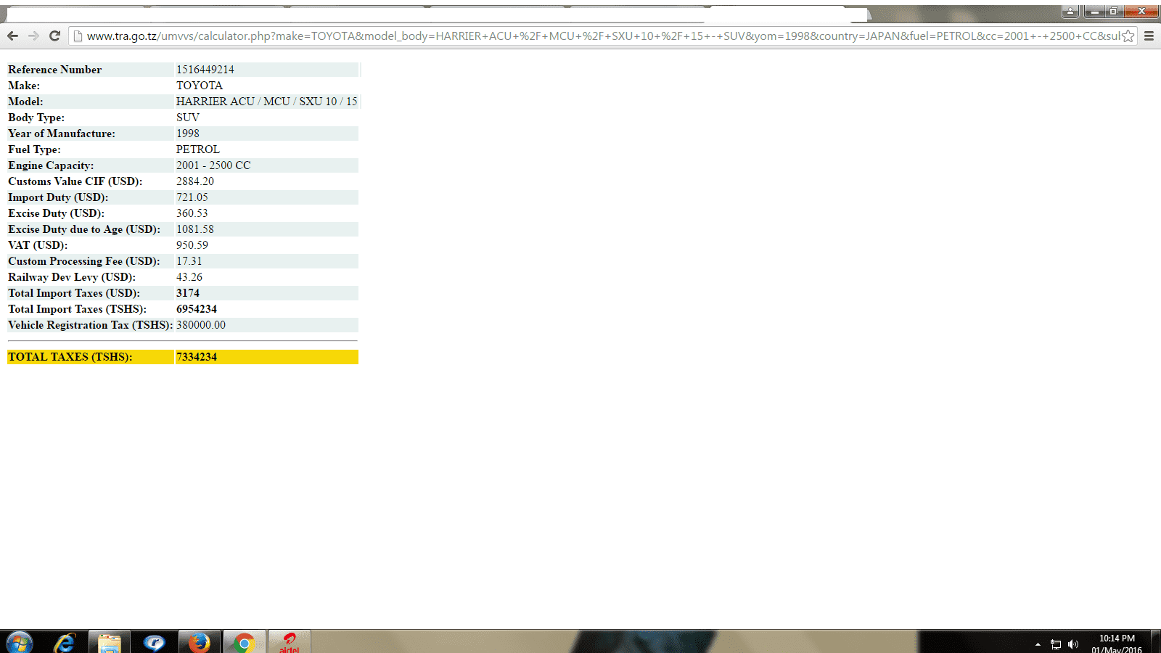Select reference number 1516449214

point(205,70)
